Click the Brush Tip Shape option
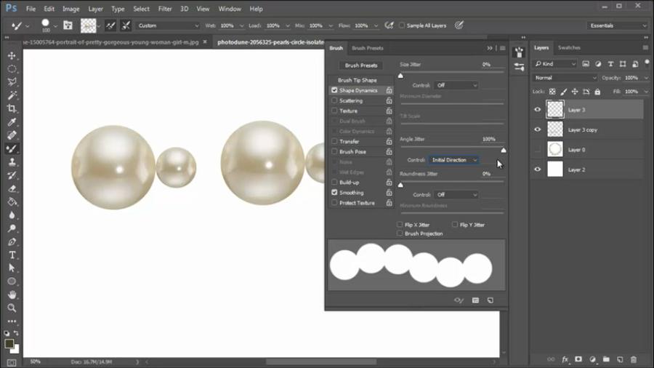The height and width of the screenshot is (368, 654). [x=358, y=80]
